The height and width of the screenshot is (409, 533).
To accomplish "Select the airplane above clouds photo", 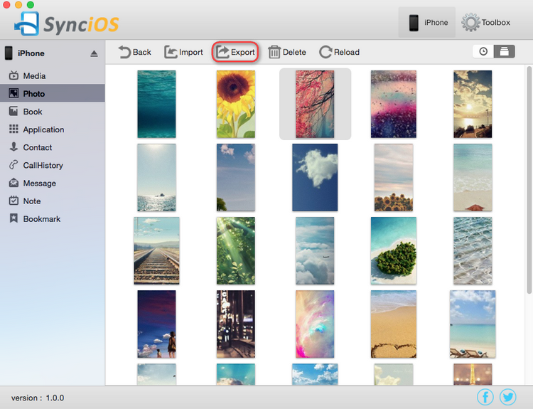I will coord(315,250).
